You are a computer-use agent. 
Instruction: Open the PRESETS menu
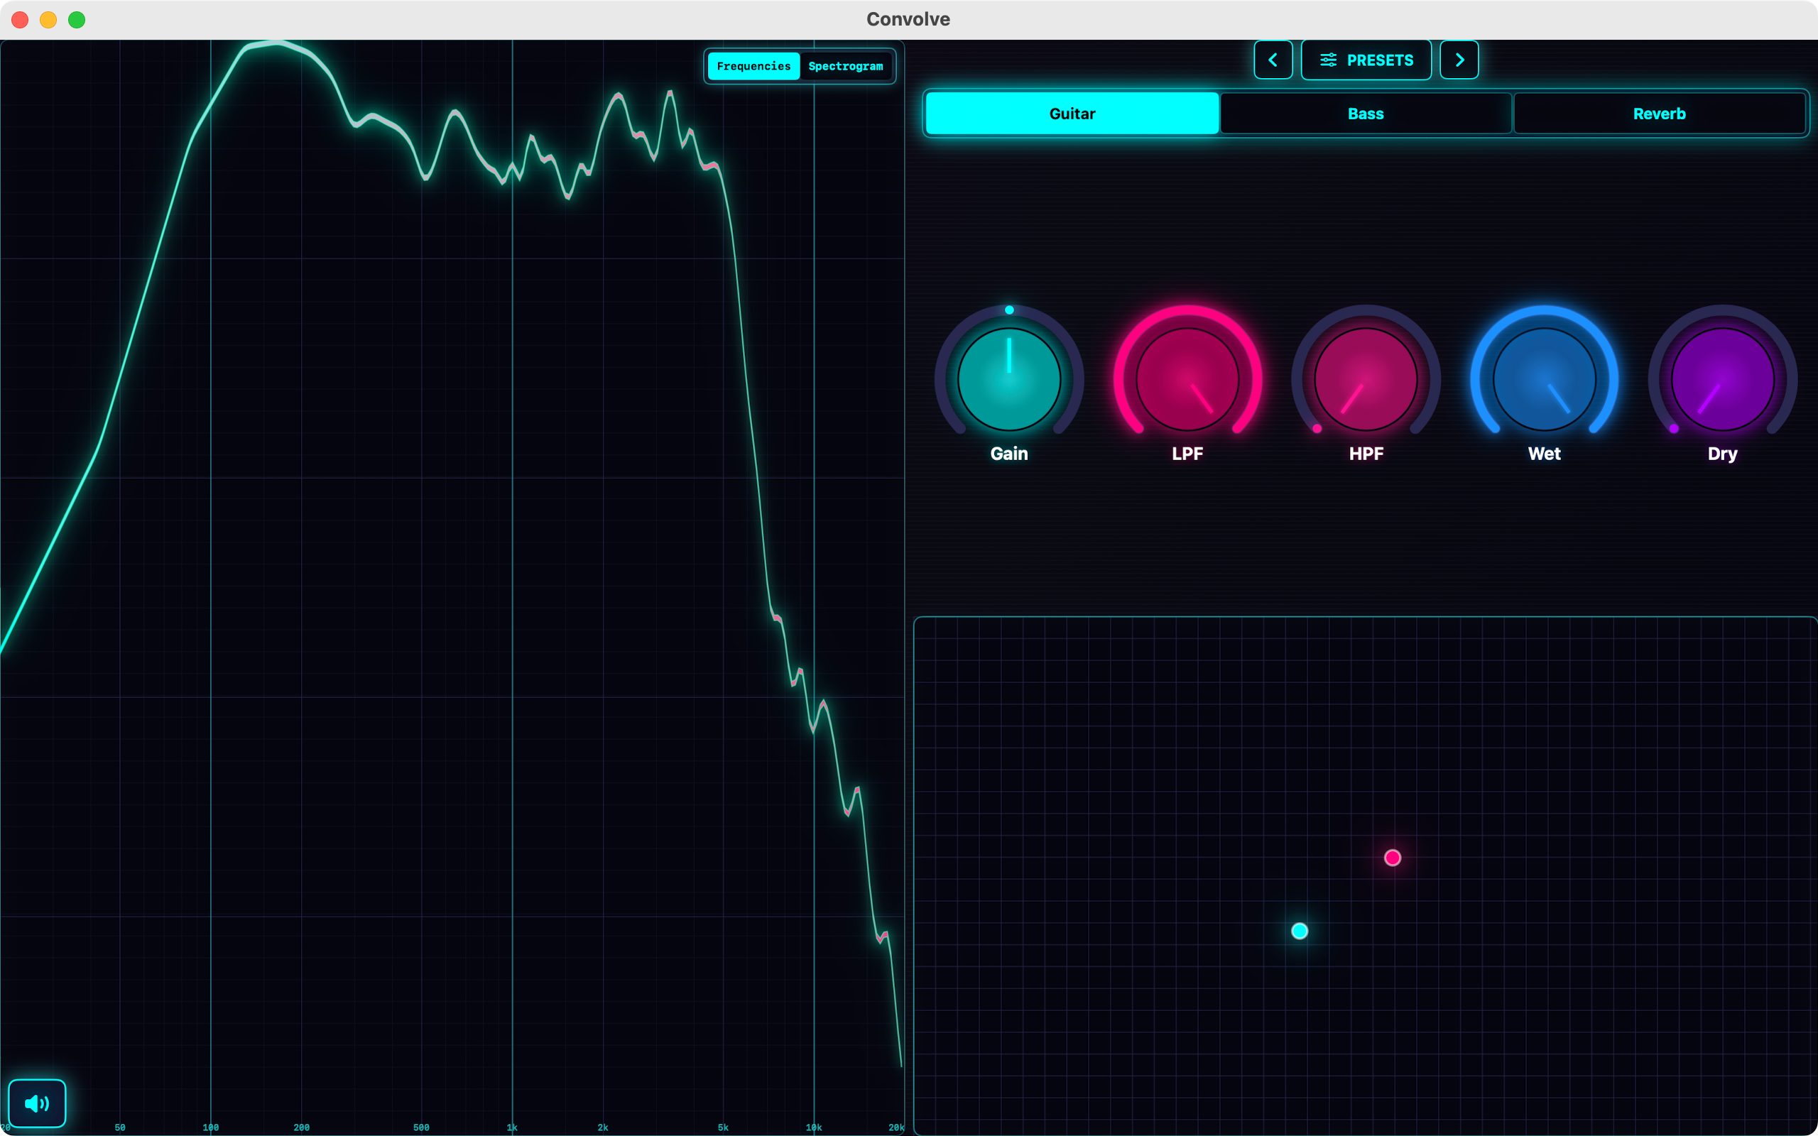(x=1366, y=60)
